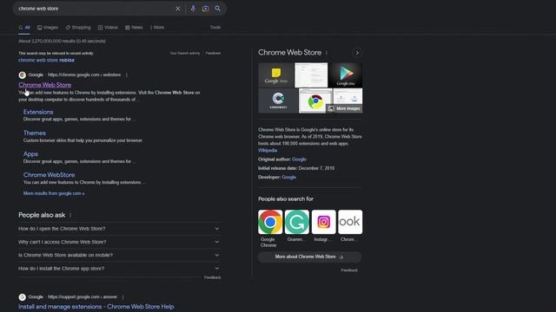The height and width of the screenshot is (312, 556).
Task: Click Feedback under People also ask
Action: [x=212, y=277]
